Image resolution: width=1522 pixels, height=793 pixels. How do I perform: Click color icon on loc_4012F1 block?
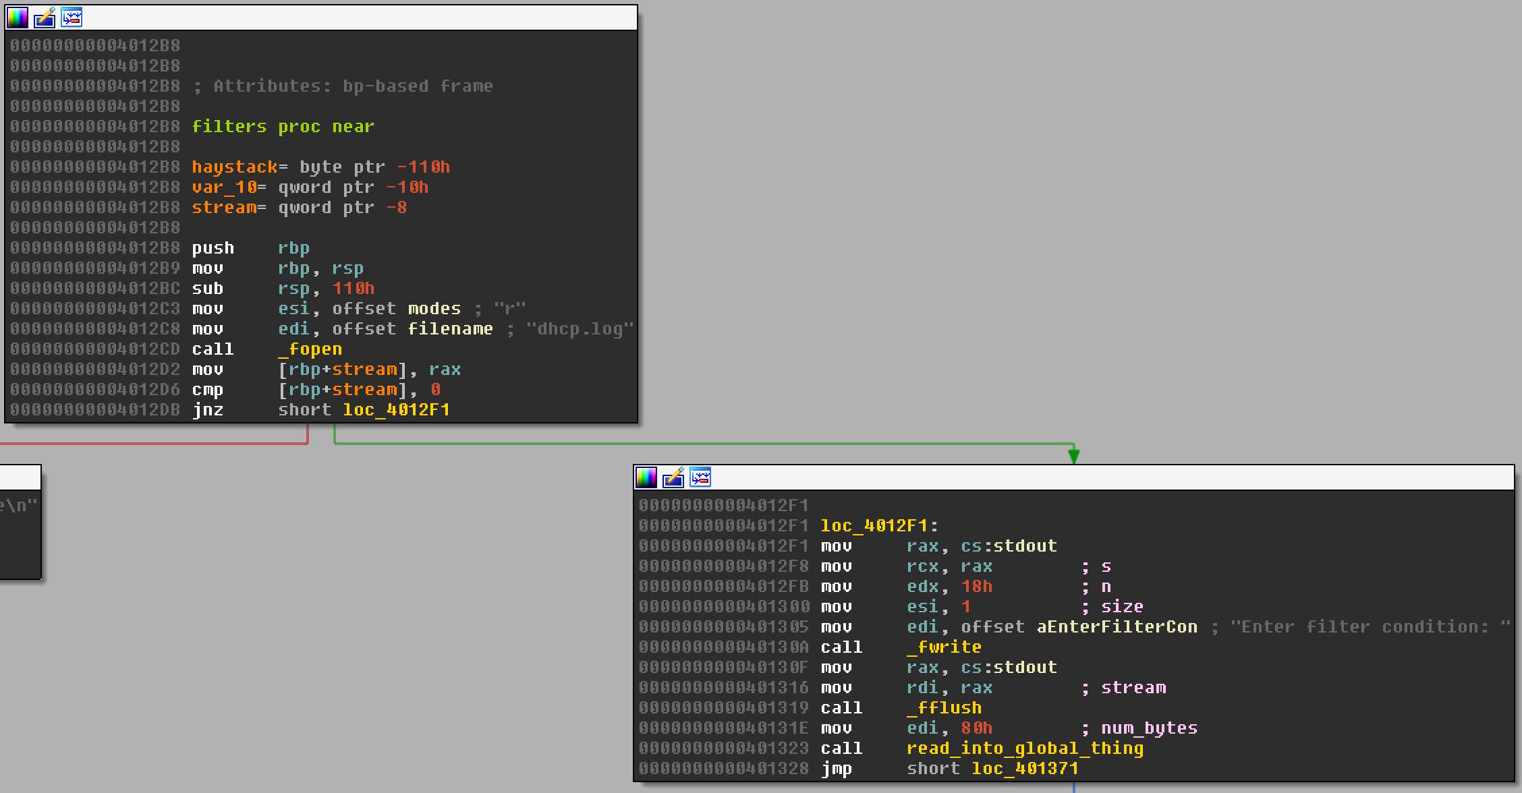tap(646, 477)
